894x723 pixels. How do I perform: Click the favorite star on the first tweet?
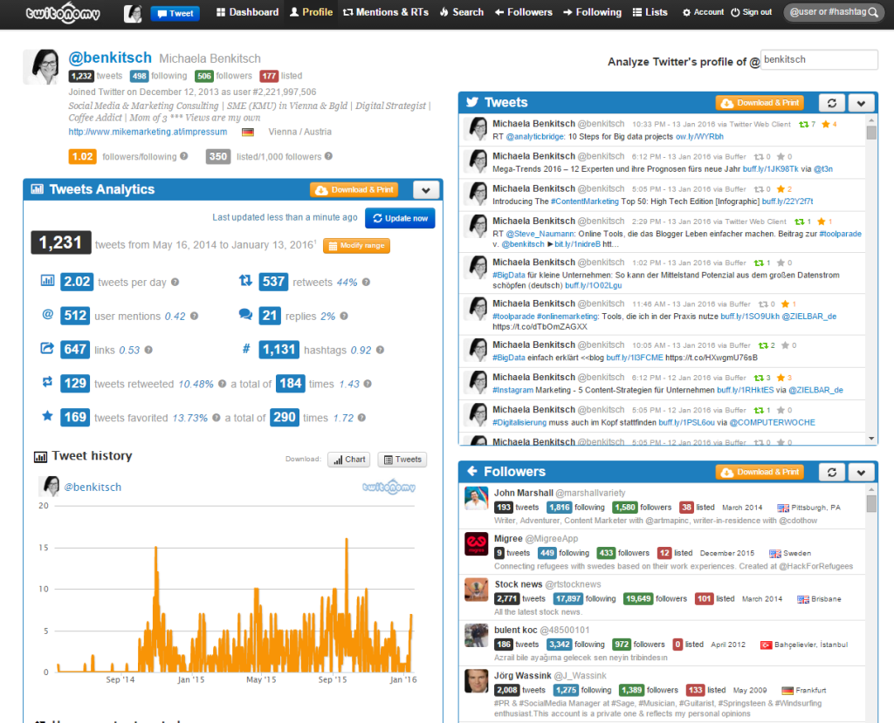(826, 124)
